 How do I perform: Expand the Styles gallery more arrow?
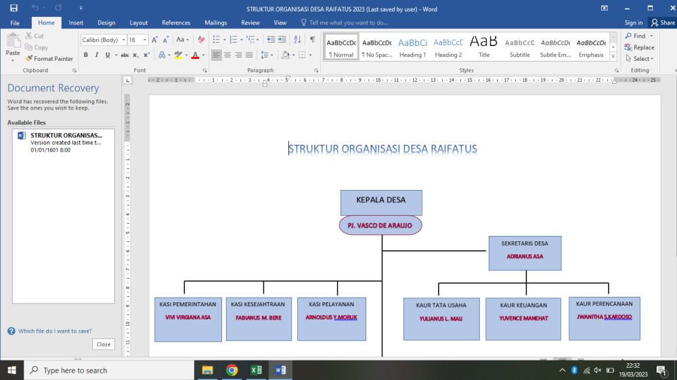pyautogui.click(x=613, y=56)
